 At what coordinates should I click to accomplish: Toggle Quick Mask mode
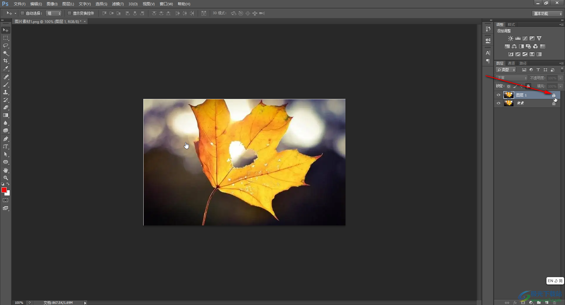click(x=6, y=200)
